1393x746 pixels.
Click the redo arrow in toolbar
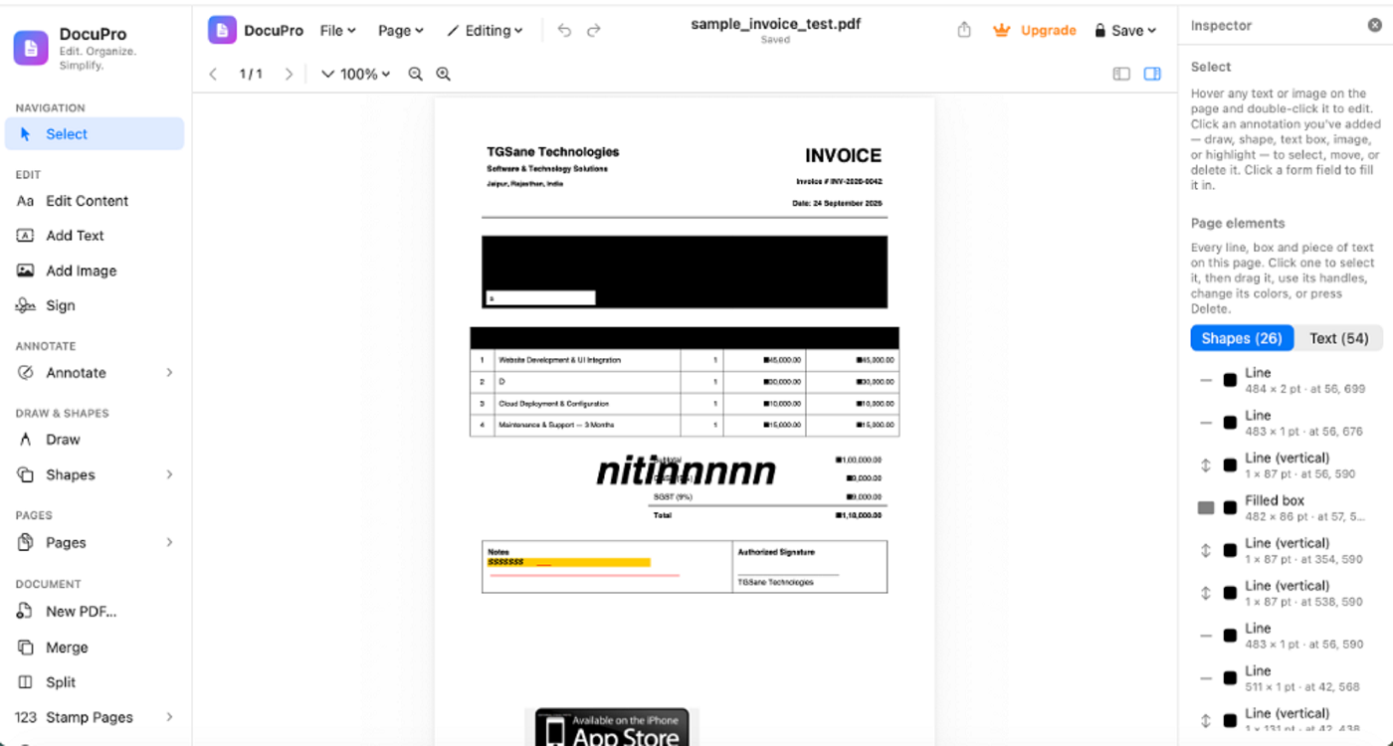coord(594,31)
